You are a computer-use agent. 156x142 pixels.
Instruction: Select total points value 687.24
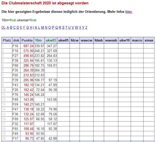(x=27, y=46)
